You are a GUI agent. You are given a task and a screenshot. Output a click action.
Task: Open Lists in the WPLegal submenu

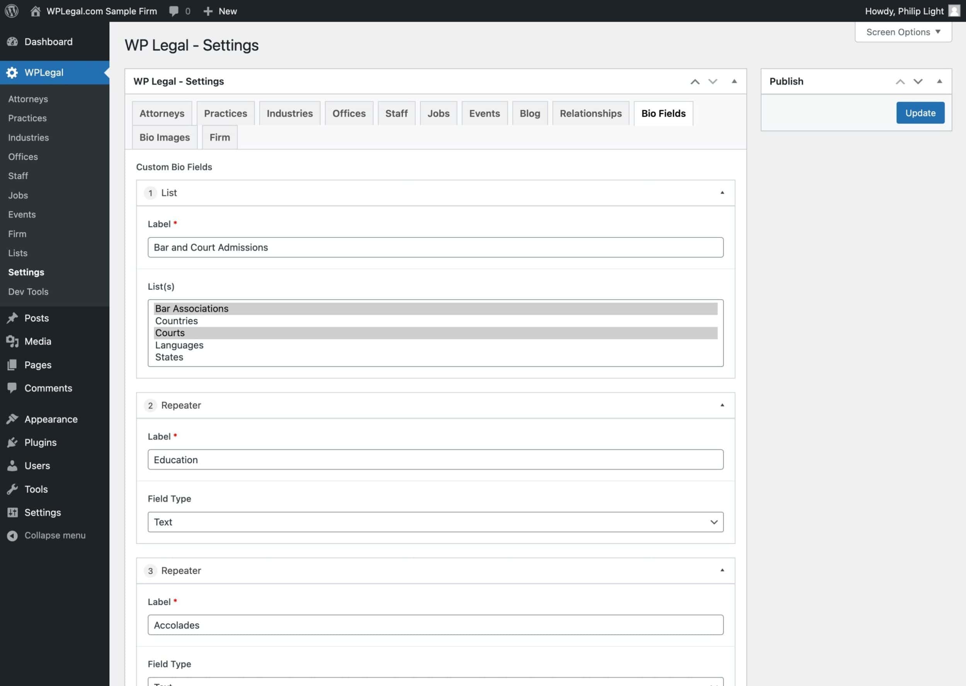click(18, 253)
